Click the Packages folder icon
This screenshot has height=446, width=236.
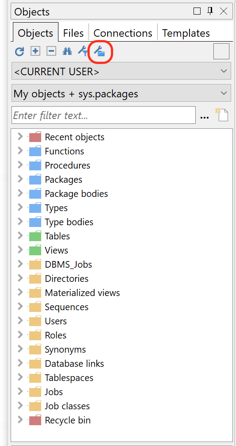coord(35,180)
